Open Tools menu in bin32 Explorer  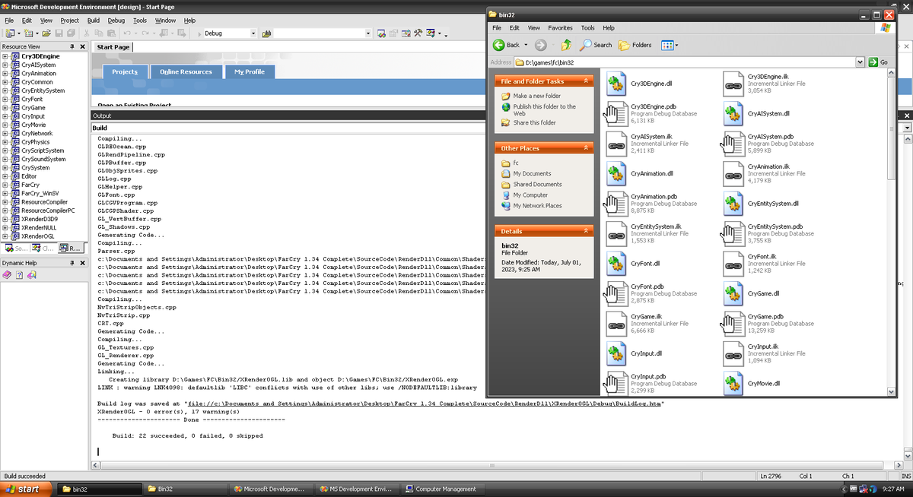click(x=587, y=27)
